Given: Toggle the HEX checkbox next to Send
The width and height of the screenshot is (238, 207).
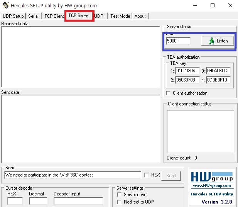Looking at the screenshot, I should [x=147, y=175].
